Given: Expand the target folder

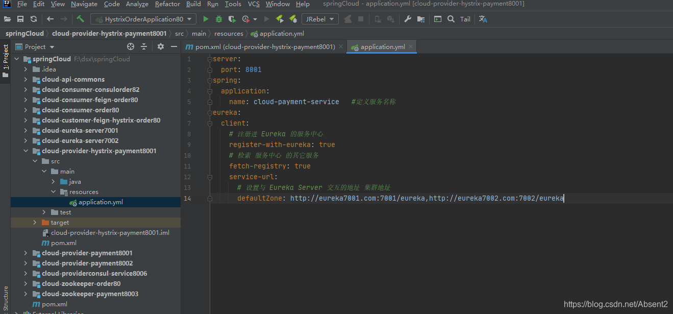Looking at the screenshot, I should [x=35, y=223].
